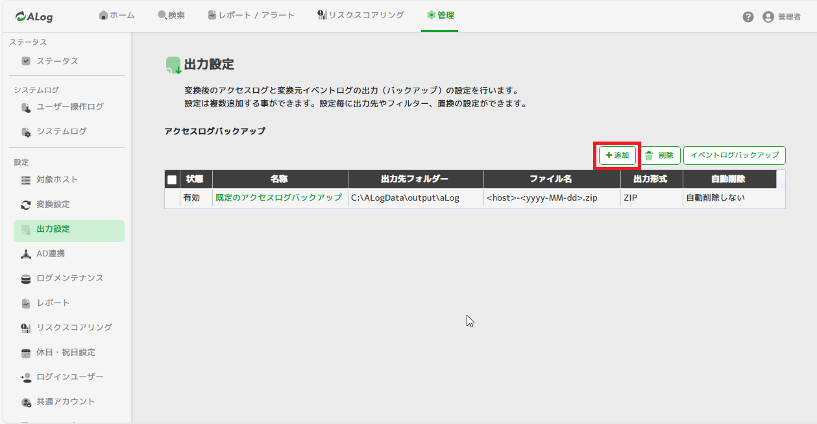Switch to レポート / アラート tab
The width and height of the screenshot is (817, 424).
pyautogui.click(x=251, y=15)
